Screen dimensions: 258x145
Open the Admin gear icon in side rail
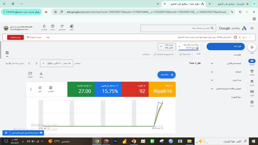[252, 102]
